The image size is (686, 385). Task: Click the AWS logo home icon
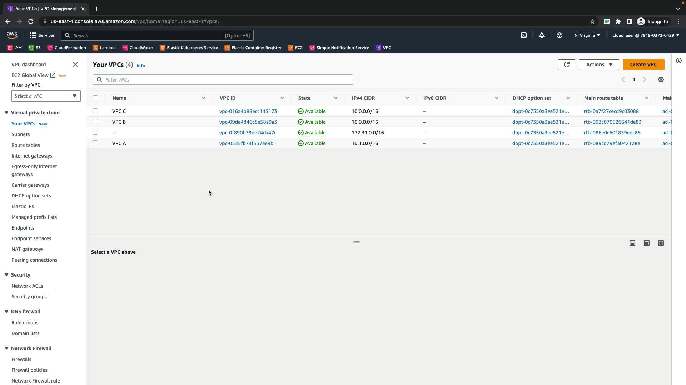(12, 35)
